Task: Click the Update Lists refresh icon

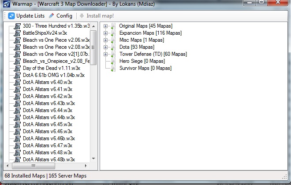Action: [x=11, y=16]
